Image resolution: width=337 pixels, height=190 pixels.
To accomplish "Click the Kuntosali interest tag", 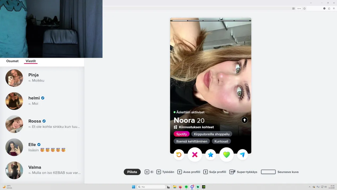I will point(221,141).
